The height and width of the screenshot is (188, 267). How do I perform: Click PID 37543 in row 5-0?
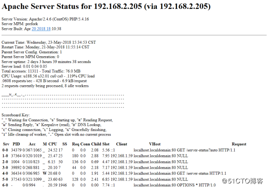[16, 179]
